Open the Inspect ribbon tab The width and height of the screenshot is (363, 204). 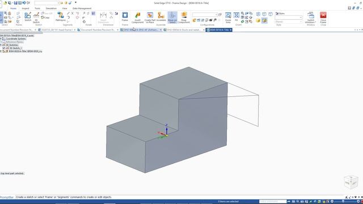click(x=26, y=8)
